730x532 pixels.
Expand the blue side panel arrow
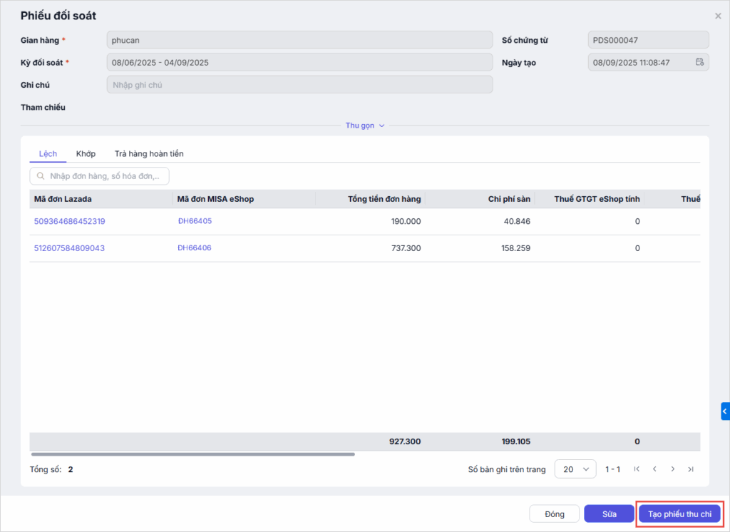(725, 411)
